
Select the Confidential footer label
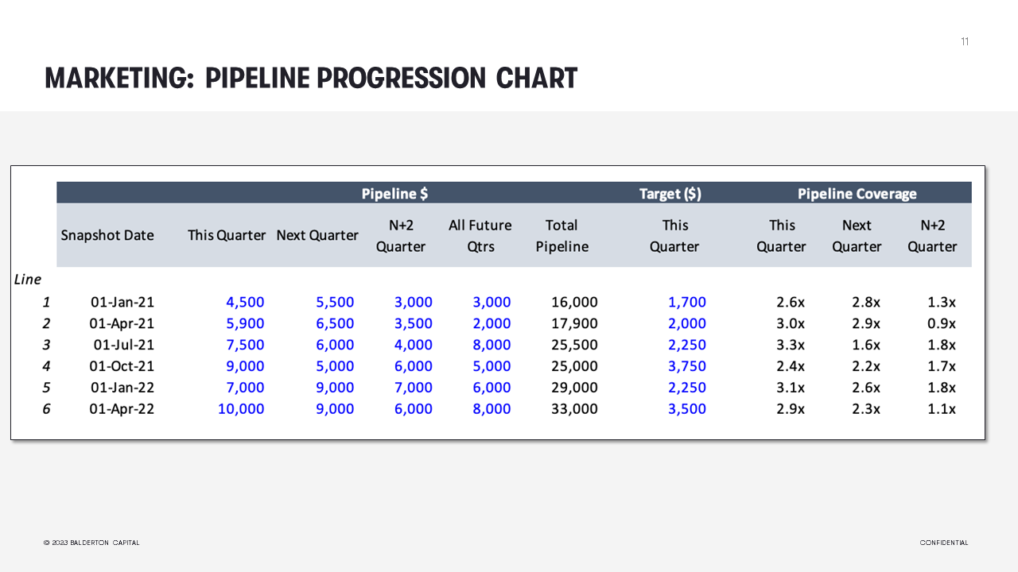(944, 543)
